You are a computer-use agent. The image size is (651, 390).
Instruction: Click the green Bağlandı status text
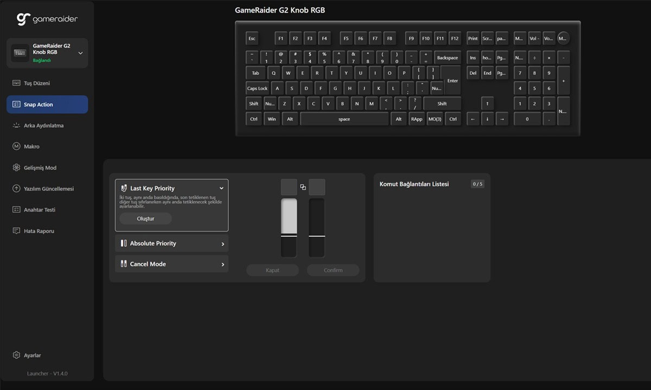tap(42, 61)
